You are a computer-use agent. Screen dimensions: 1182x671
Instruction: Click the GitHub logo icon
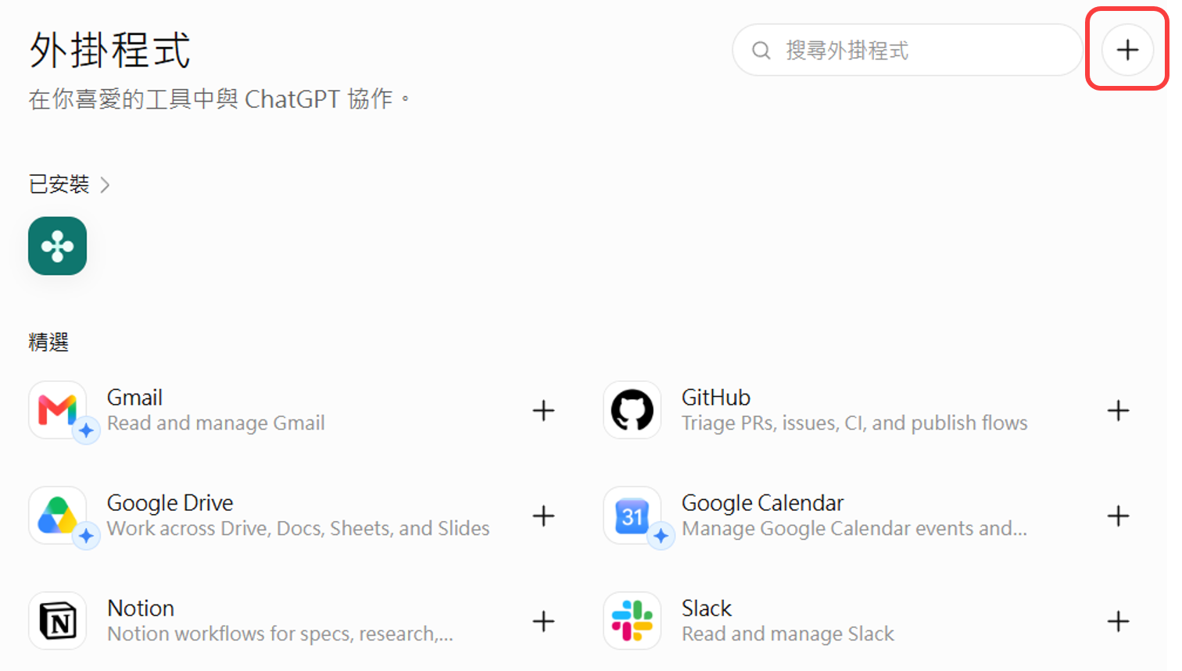click(x=632, y=410)
